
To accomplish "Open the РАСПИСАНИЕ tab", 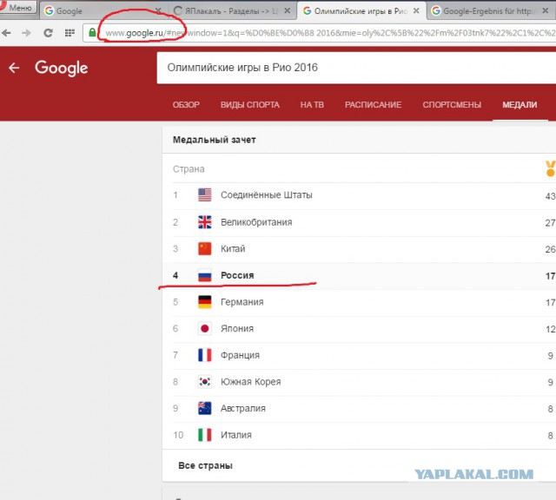I will pos(373,105).
